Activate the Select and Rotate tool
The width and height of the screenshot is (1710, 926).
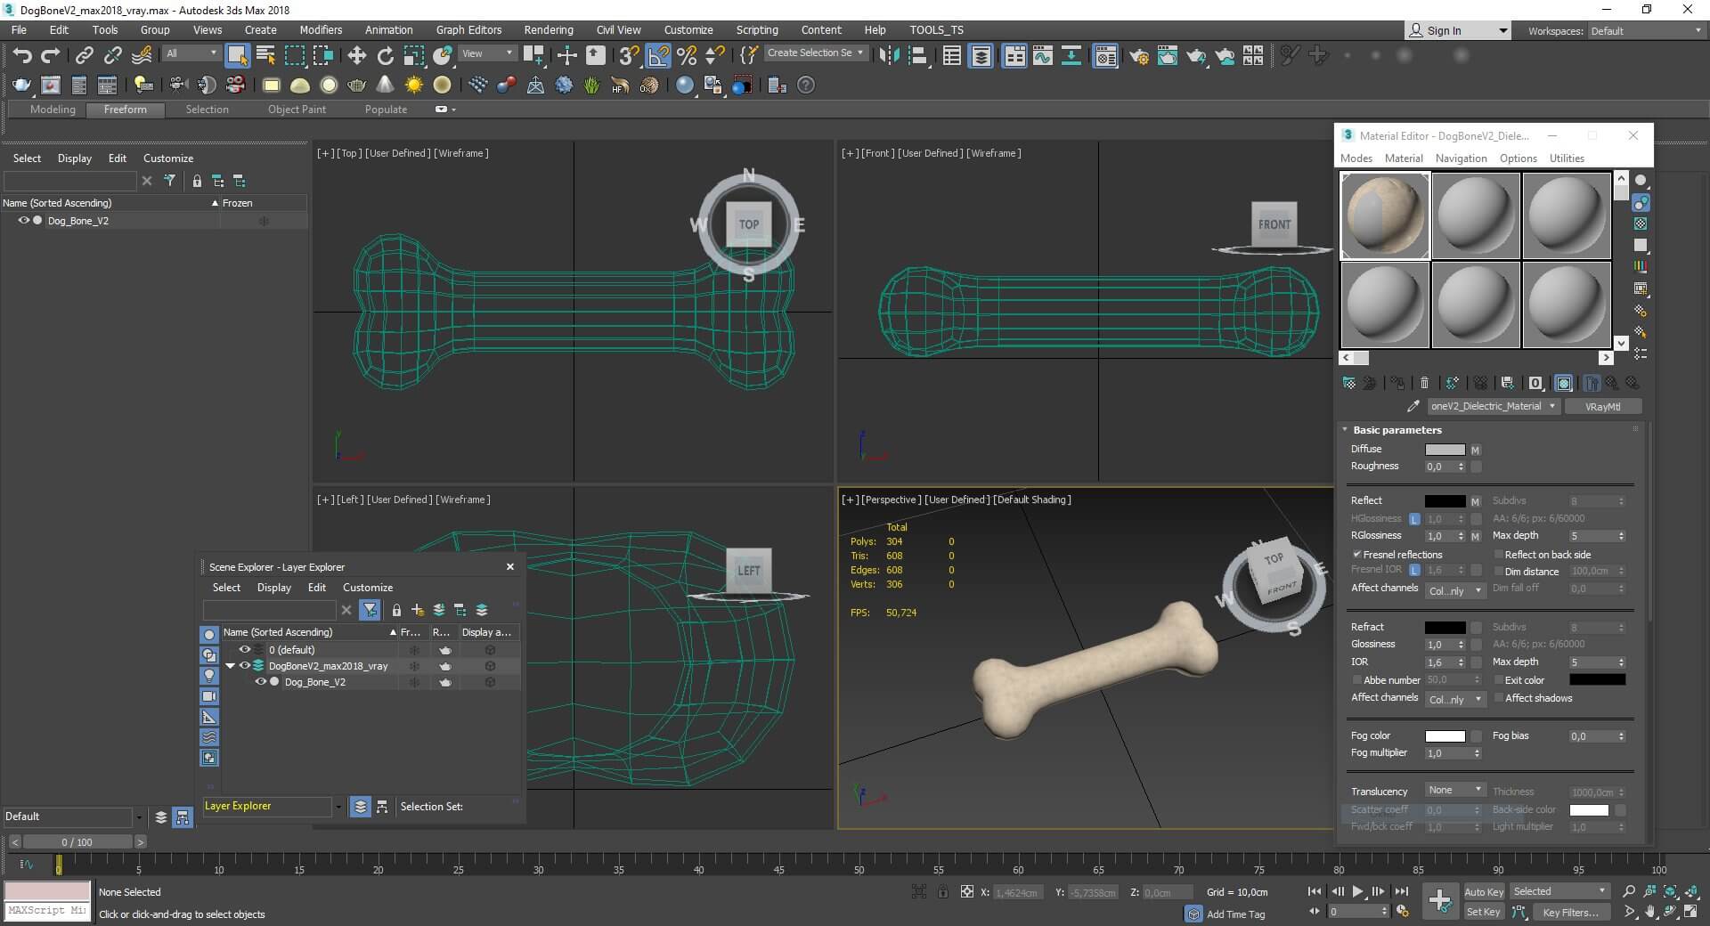point(385,55)
